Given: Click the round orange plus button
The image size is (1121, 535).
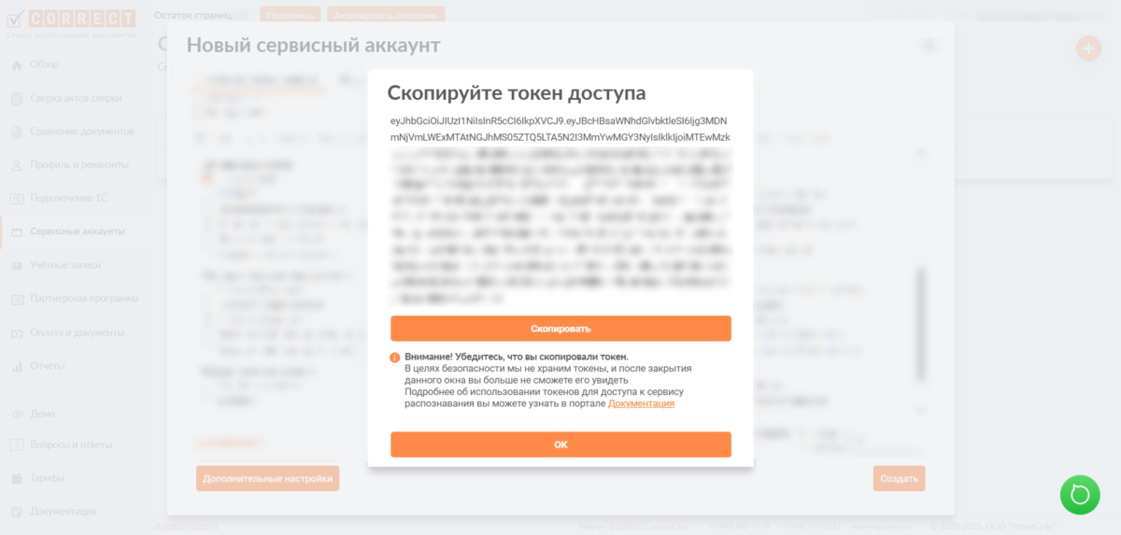Looking at the screenshot, I should click(1088, 49).
